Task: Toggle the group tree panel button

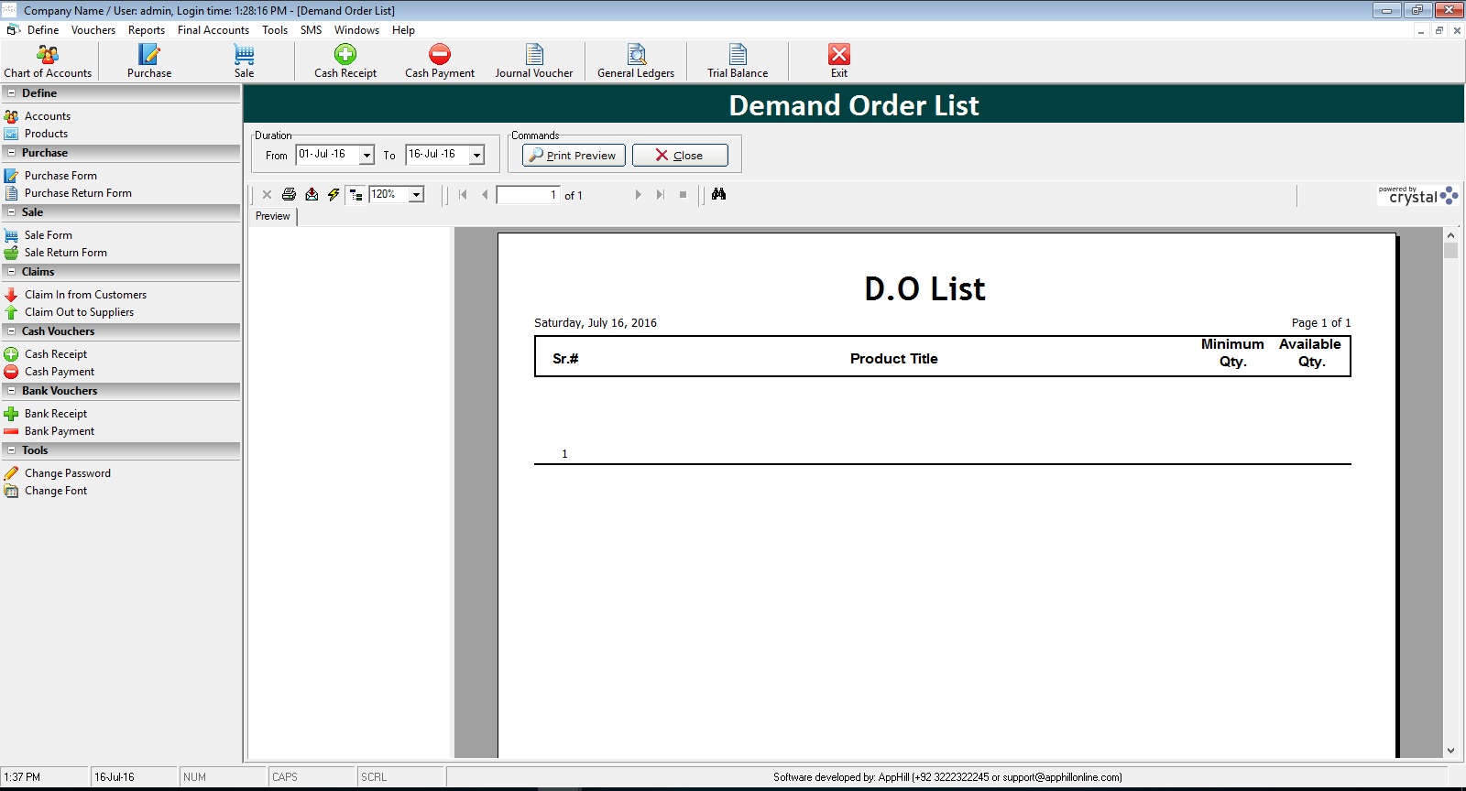Action: click(356, 194)
